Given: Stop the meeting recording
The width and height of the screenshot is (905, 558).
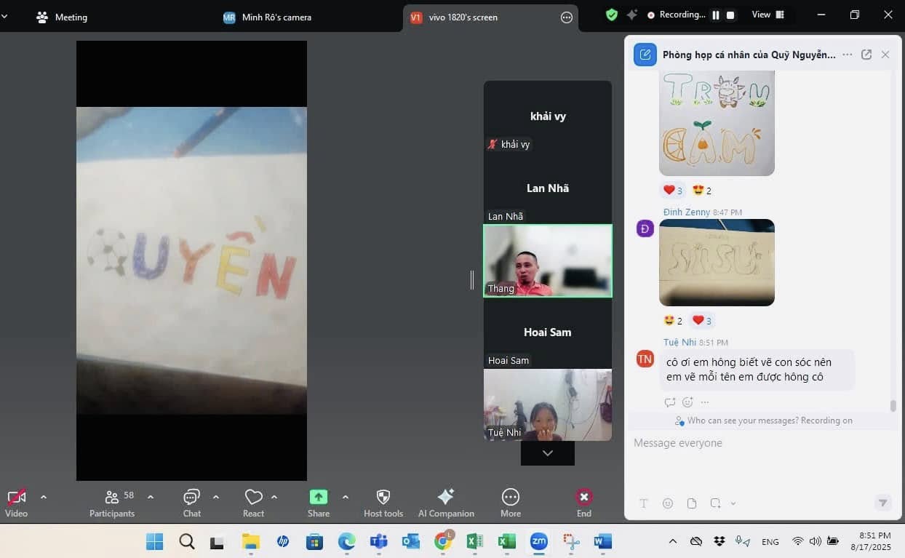Looking at the screenshot, I should pos(730,15).
